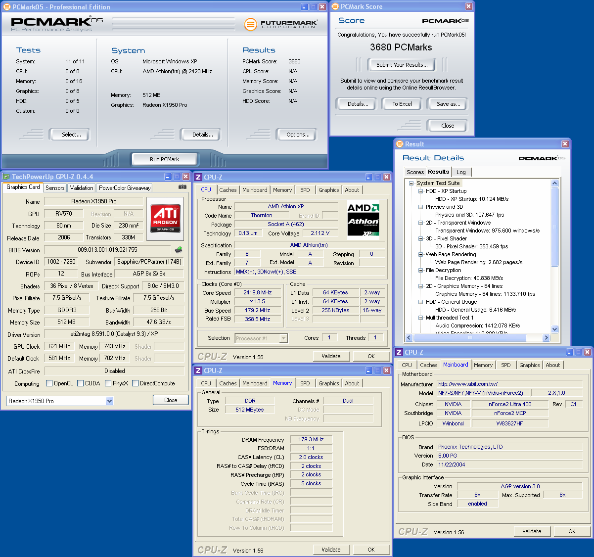
Task: Click the GPU Clock 621 MHz field
Action: [59, 346]
